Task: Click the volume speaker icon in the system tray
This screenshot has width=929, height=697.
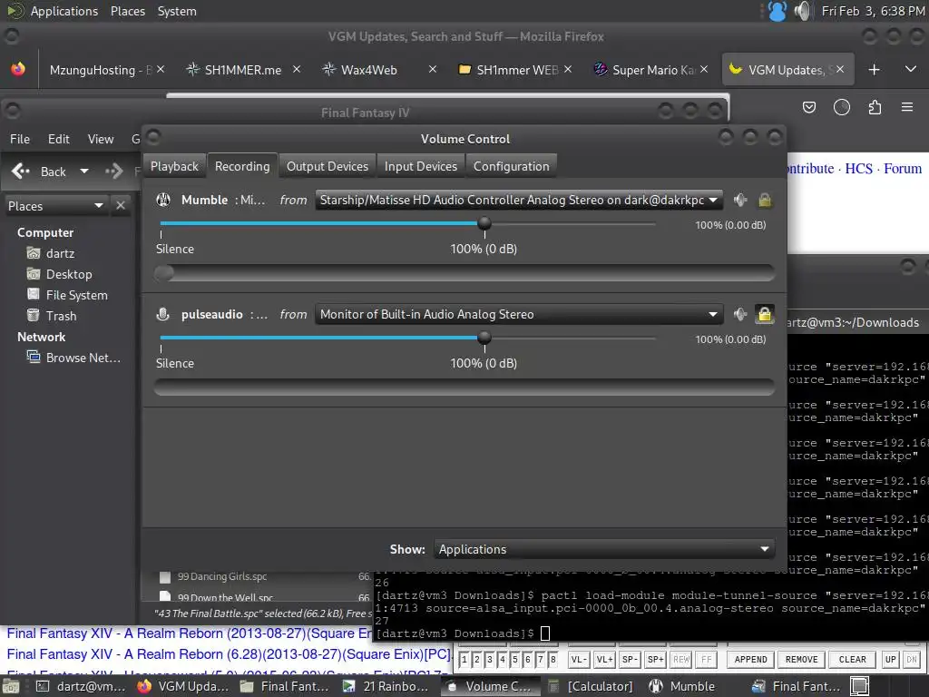Action: 803,11
